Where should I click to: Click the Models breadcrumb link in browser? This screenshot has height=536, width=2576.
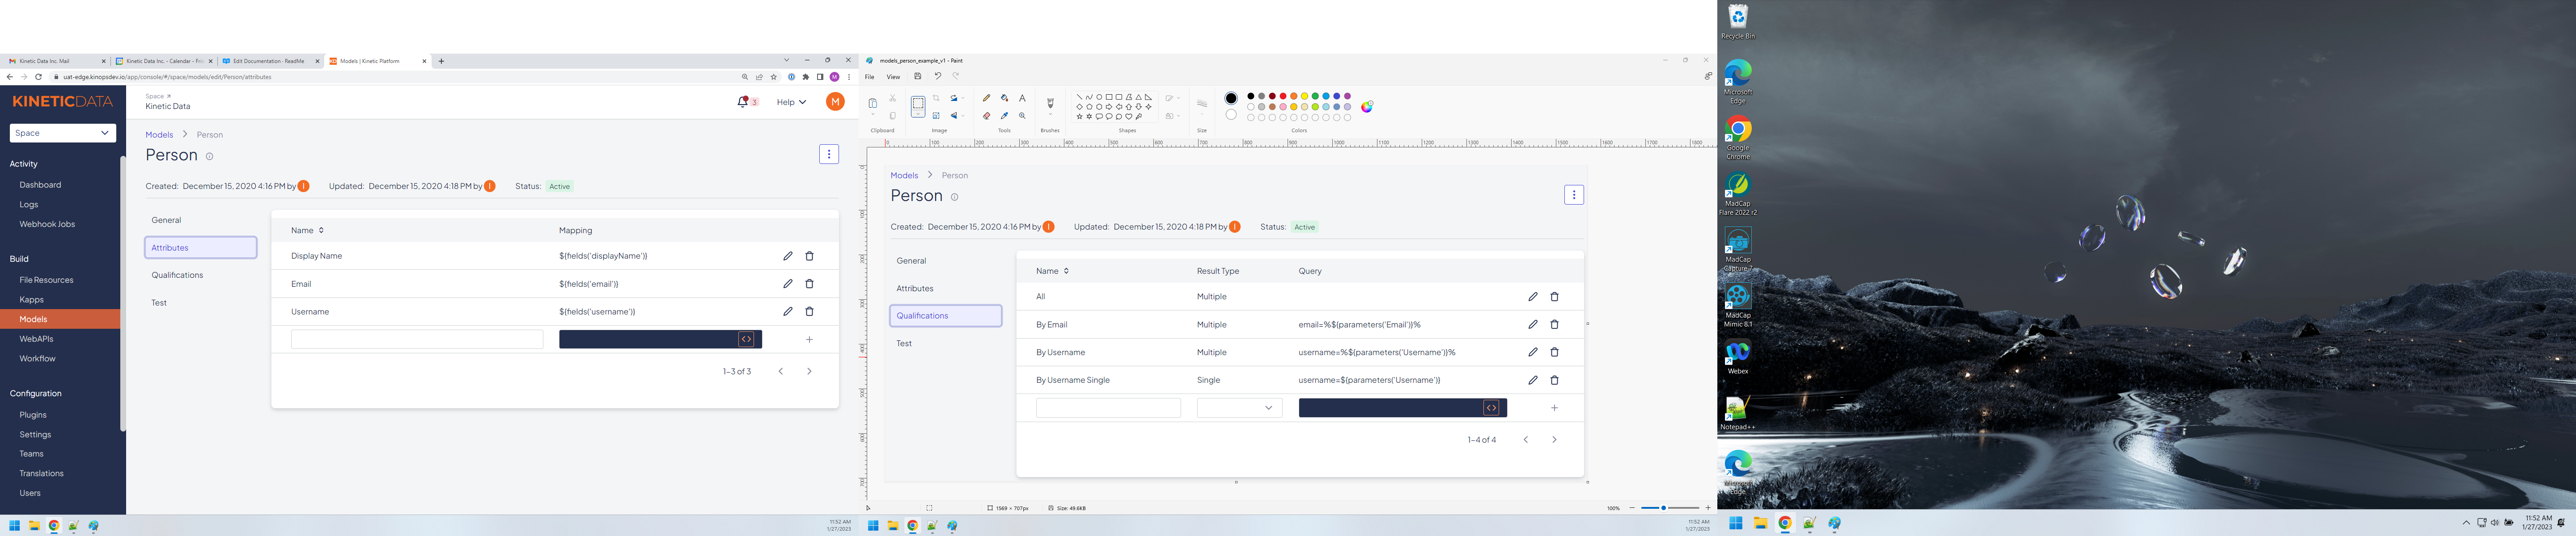tap(159, 135)
